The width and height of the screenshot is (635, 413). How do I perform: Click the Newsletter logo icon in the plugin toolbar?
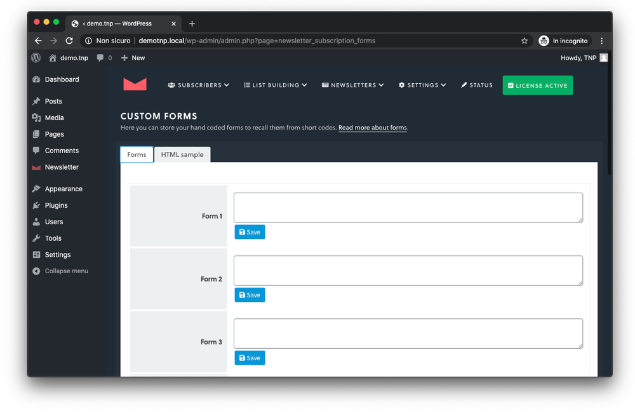[135, 85]
